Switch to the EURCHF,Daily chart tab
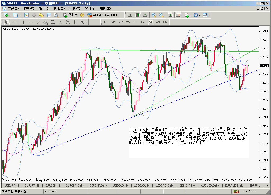Image resolution: width=271 pixels, height=195 pixels. [75, 185]
